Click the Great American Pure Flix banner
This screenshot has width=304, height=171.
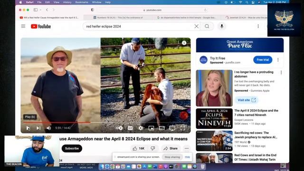pyautogui.click(x=239, y=45)
